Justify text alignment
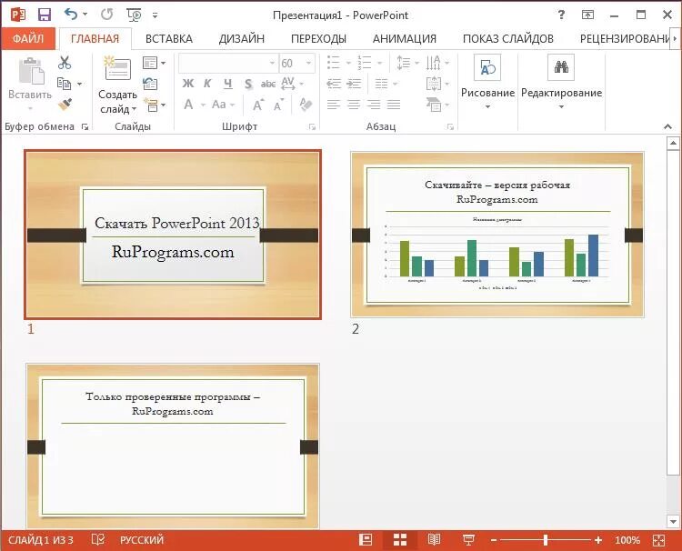Image resolution: width=682 pixels, height=551 pixels. click(394, 105)
